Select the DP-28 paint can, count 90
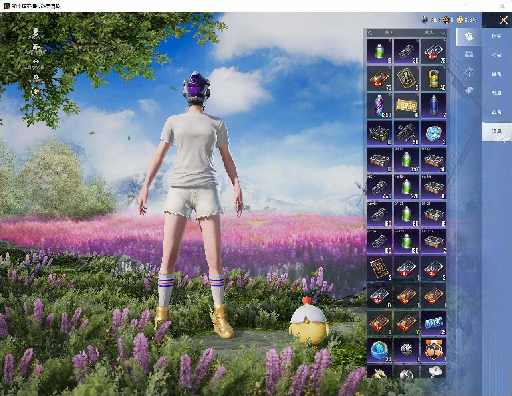The width and height of the screenshot is (512, 396). pos(407,214)
